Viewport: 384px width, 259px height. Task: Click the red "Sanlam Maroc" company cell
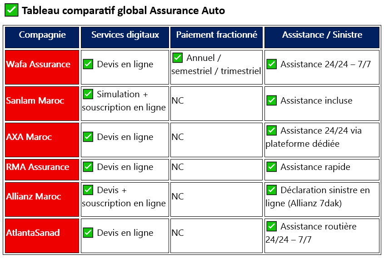(42, 100)
